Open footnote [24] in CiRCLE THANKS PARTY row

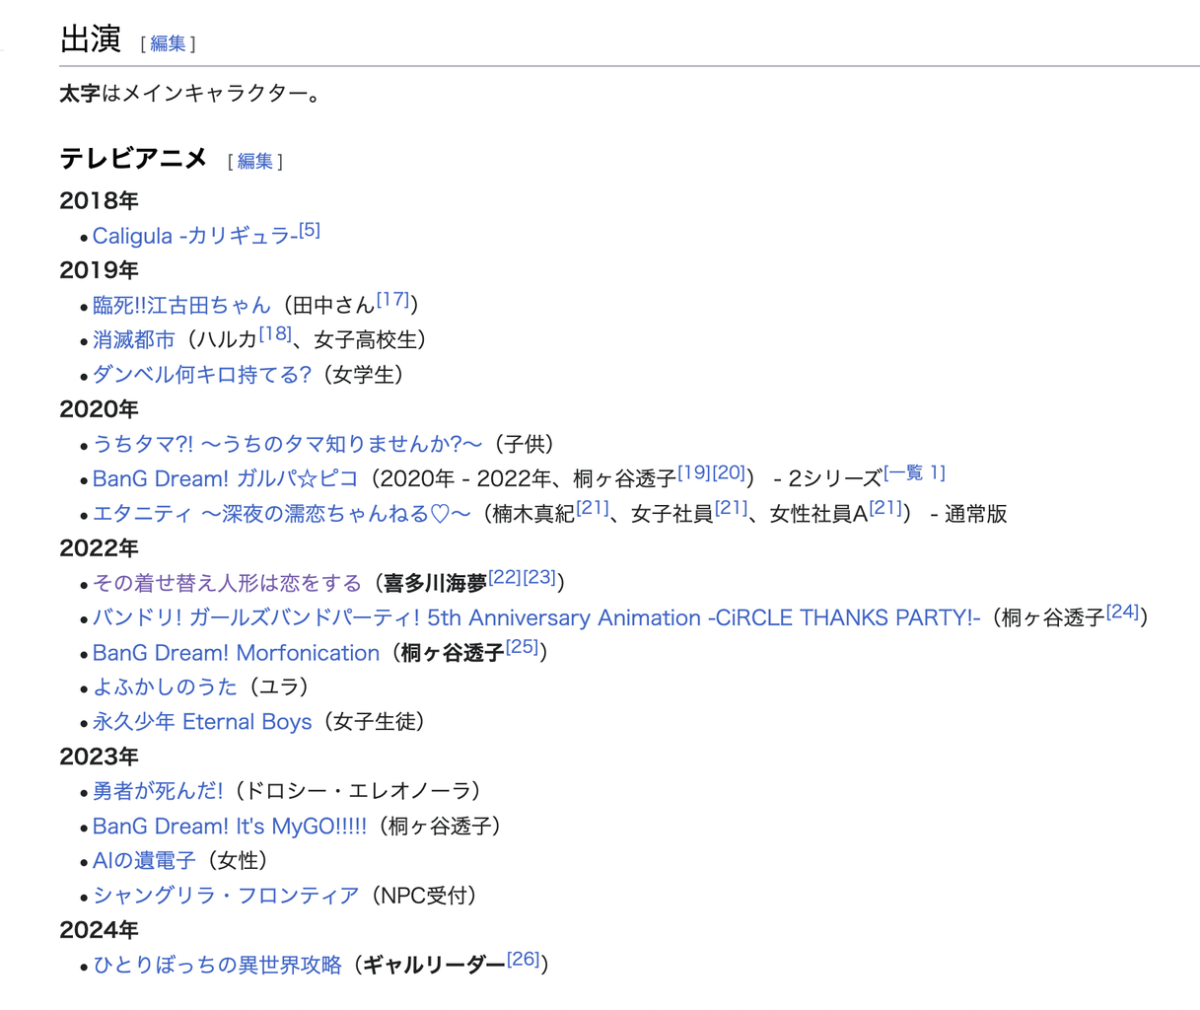(1122, 612)
